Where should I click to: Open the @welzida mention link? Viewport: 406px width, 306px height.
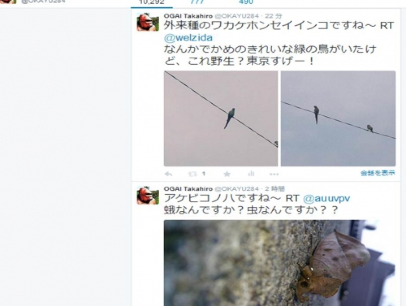tap(188, 38)
